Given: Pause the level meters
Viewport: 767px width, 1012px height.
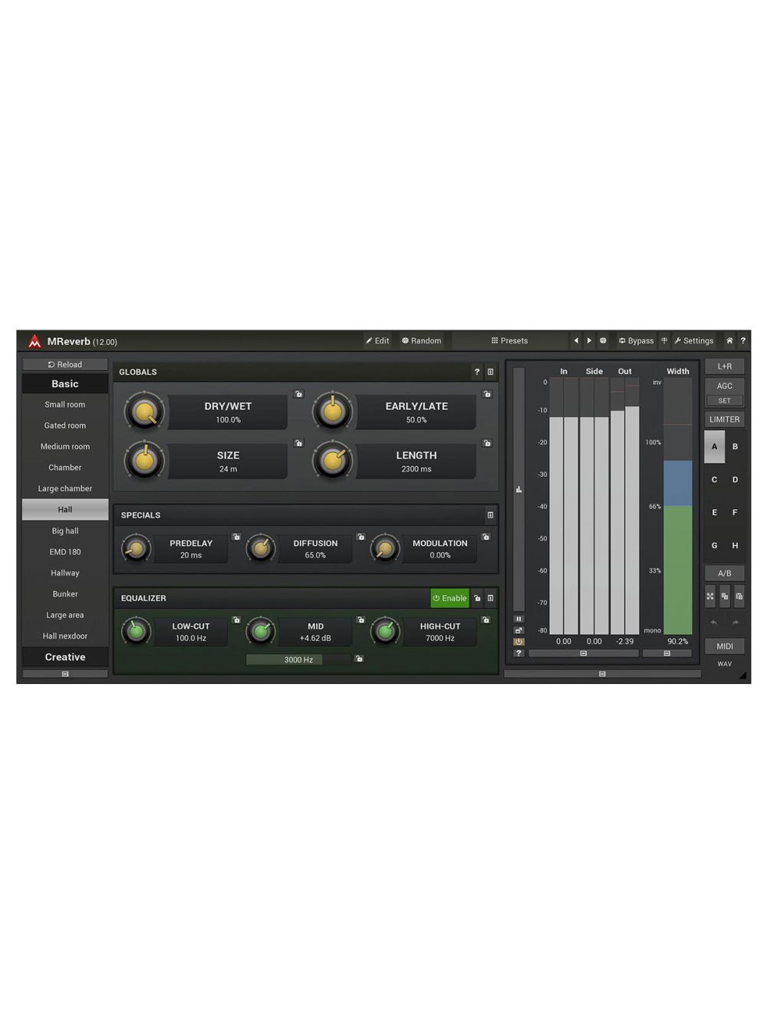Looking at the screenshot, I should [519, 618].
